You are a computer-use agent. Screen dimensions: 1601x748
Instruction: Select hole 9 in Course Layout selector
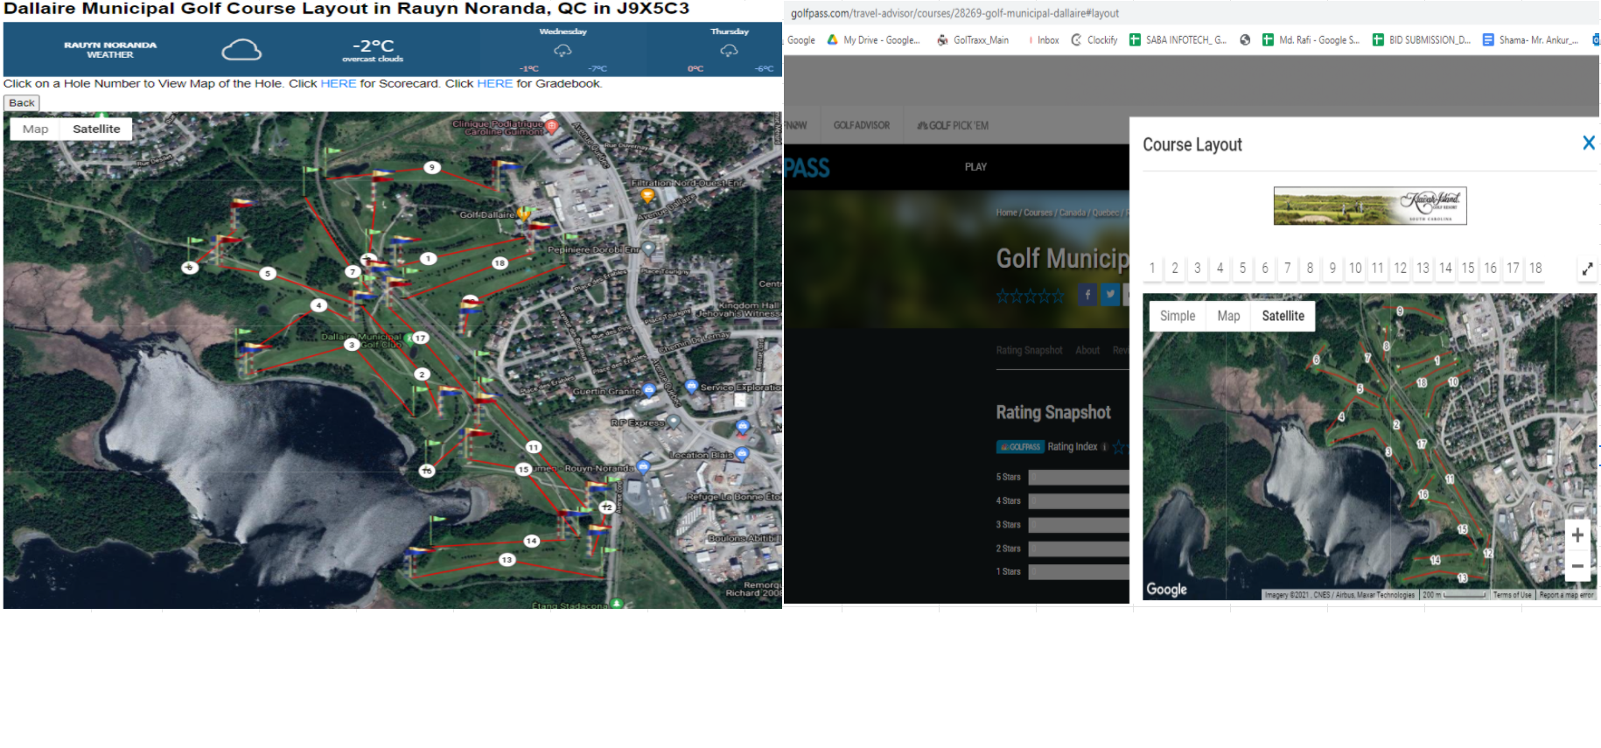pos(1332,269)
